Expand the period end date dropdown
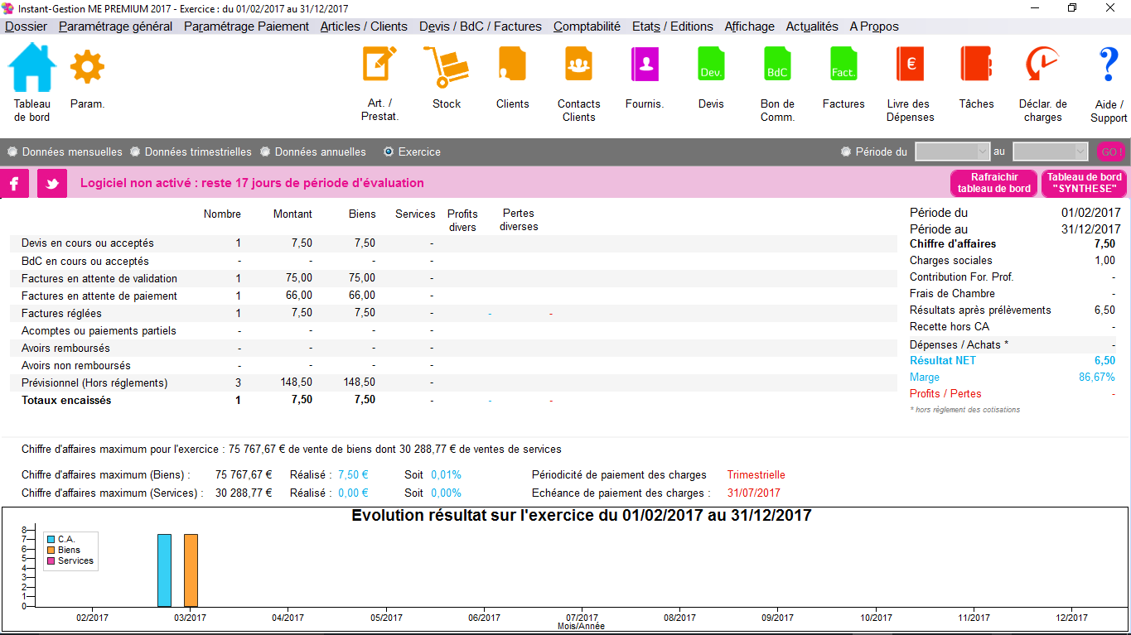Viewport: 1131px width, 635px height. click(x=1080, y=152)
